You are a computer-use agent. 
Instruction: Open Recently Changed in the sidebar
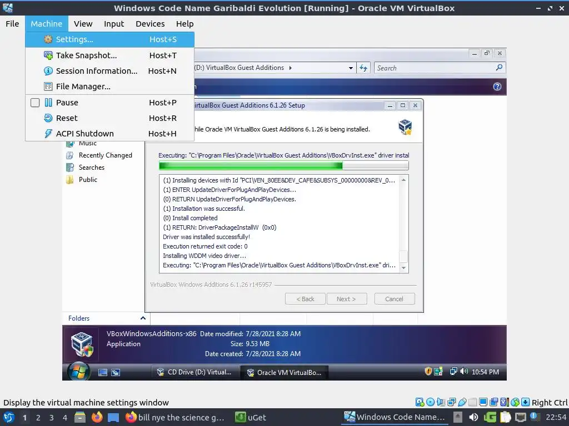point(99,155)
